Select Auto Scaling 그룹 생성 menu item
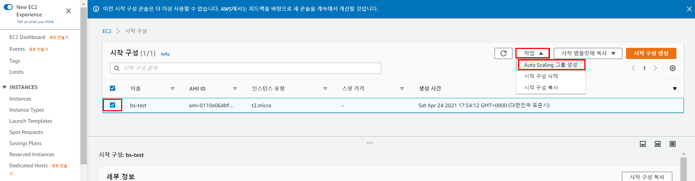The height and width of the screenshot is (181, 695). point(551,65)
